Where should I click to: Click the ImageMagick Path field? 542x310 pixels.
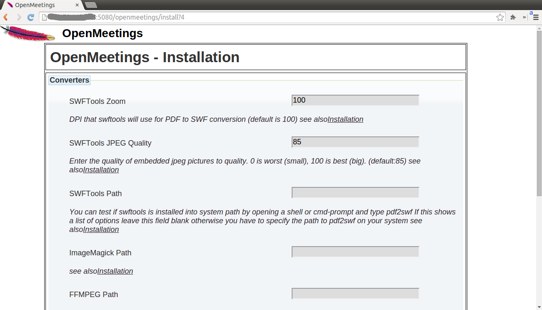[x=355, y=252]
